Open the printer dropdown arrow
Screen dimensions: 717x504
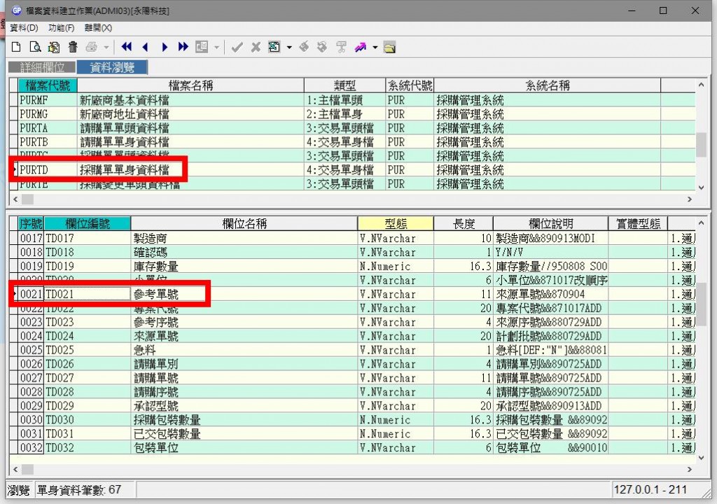[x=106, y=47]
